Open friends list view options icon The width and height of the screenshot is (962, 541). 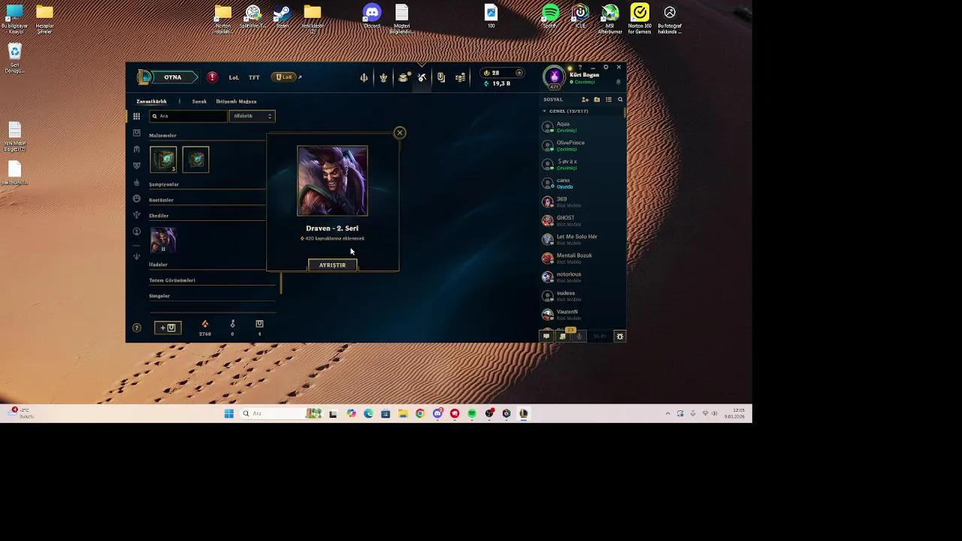[609, 100]
